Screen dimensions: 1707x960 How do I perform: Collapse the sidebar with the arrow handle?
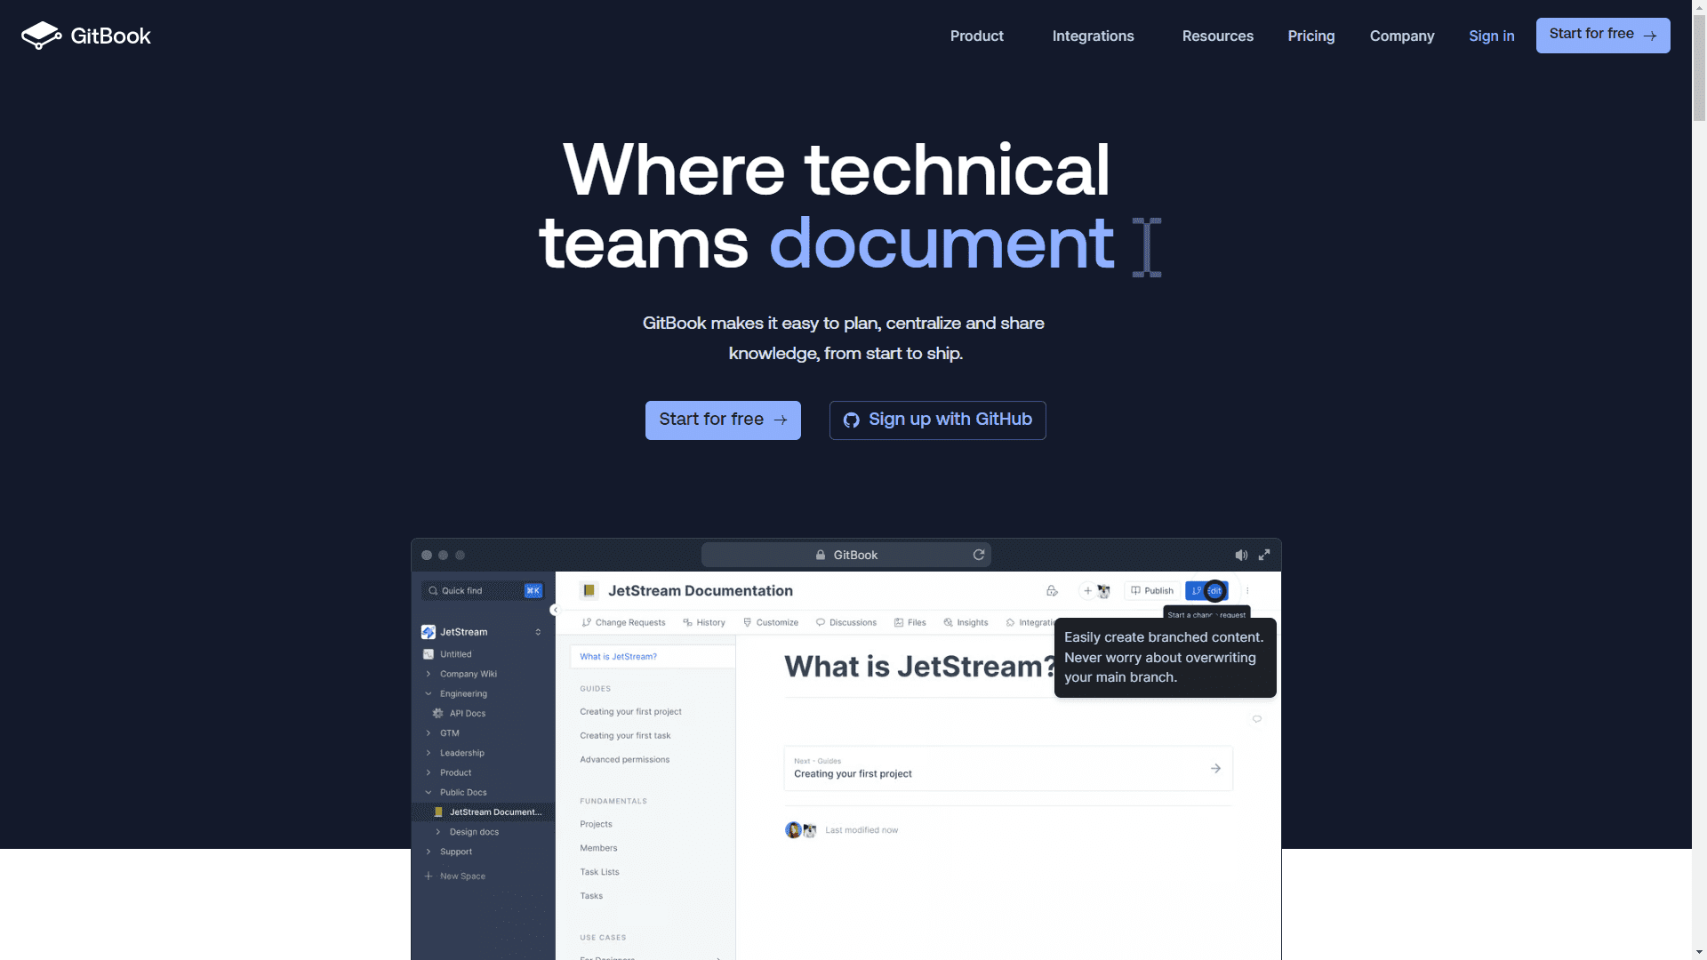[x=554, y=610]
